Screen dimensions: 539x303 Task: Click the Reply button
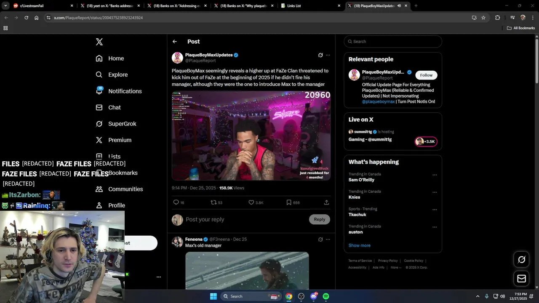pyautogui.click(x=320, y=219)
